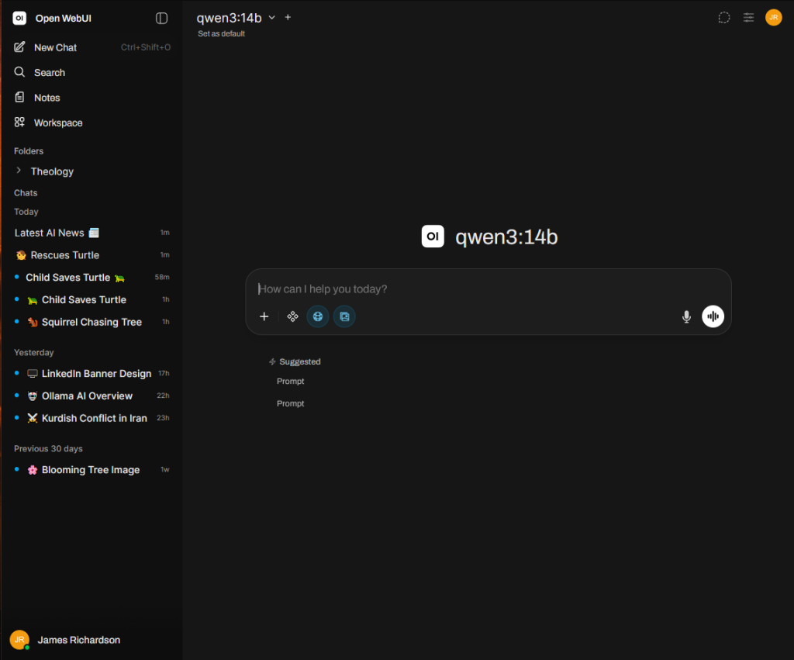Open the Child Saves Turtle chat from 1h ago
This screenshot has width=794, height=660.
[92, 300]
